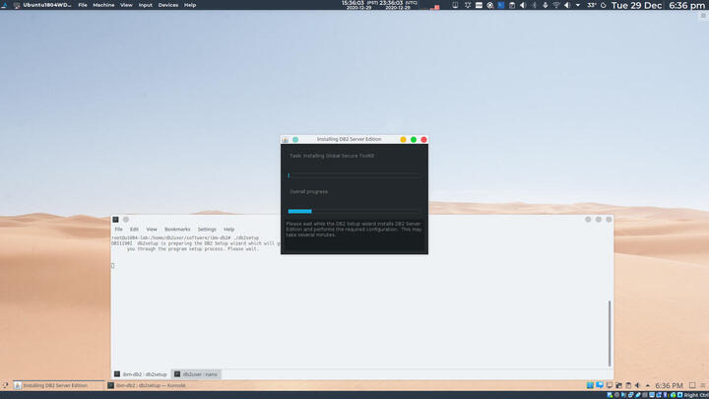Viewport: 709px width, 399px height.
Task: Click the green tray icon in guest panel
Action: click(590, 385)
